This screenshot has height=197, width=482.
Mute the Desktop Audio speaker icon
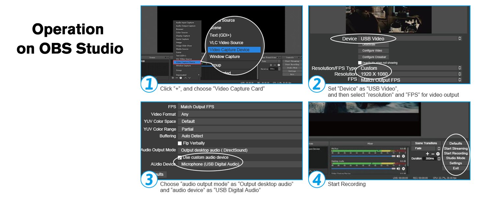point(398,168)
